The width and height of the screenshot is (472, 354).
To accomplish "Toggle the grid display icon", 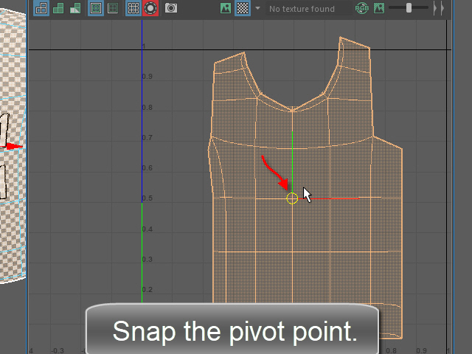I will pyautogui.click(x=133, y=9).
